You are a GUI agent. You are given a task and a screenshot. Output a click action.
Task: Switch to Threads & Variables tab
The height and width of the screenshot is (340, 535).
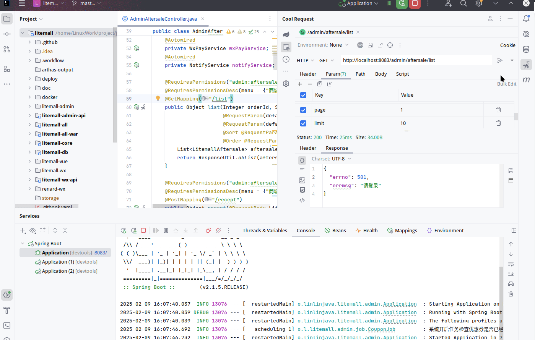265,230
